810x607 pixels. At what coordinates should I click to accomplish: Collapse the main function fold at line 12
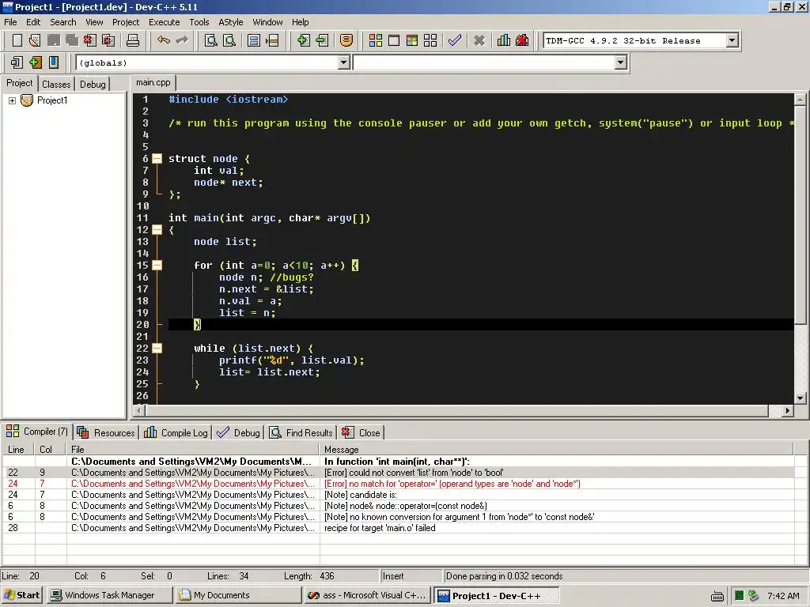coord(157,230)
